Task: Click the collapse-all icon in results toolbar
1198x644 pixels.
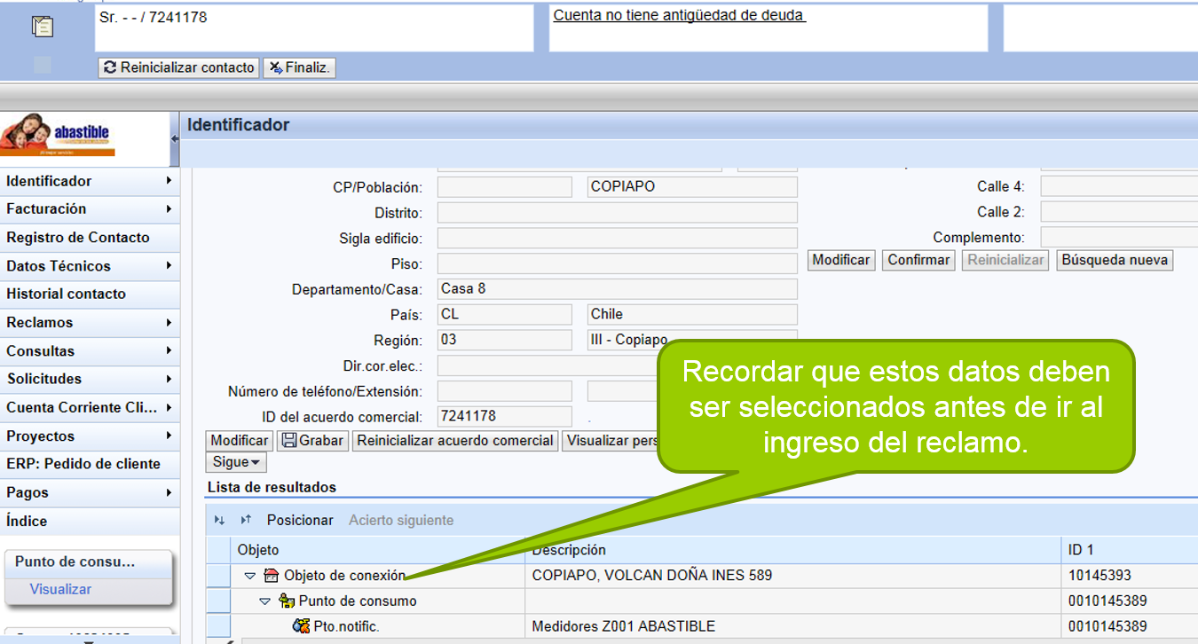Action: coord(247,521)
